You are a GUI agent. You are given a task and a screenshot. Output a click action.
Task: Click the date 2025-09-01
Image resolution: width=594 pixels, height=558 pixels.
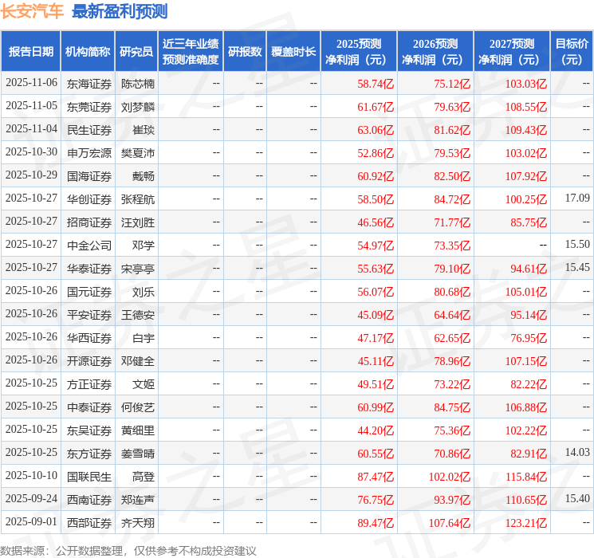(31, 521)
